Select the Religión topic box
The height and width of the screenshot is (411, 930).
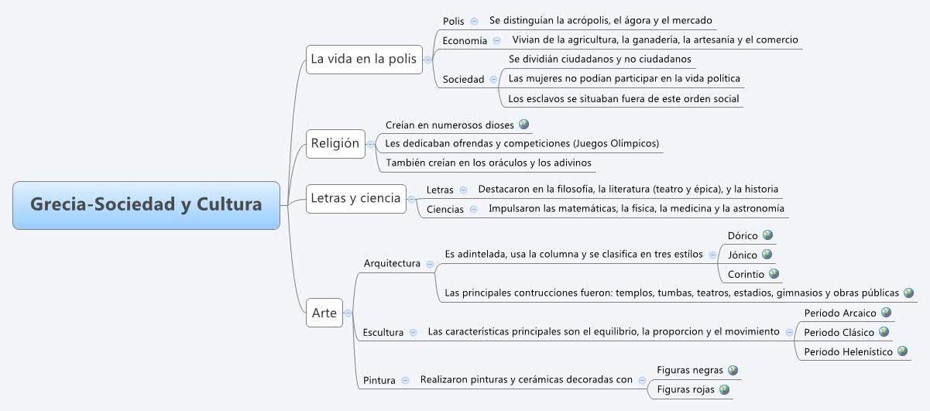point(335,143)
